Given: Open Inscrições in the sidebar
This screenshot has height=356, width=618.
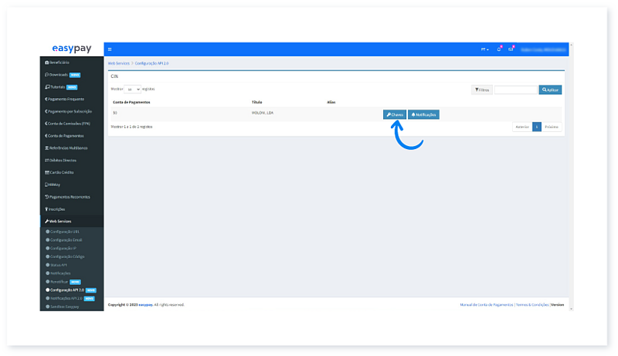Looking at the screenshot, I should point(55,209).
